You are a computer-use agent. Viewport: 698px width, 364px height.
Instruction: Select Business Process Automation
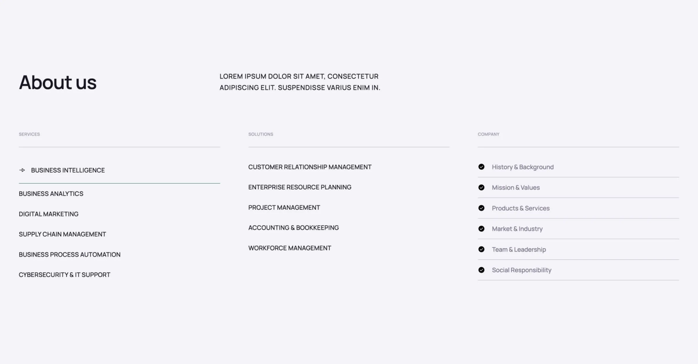pos(69,254)
